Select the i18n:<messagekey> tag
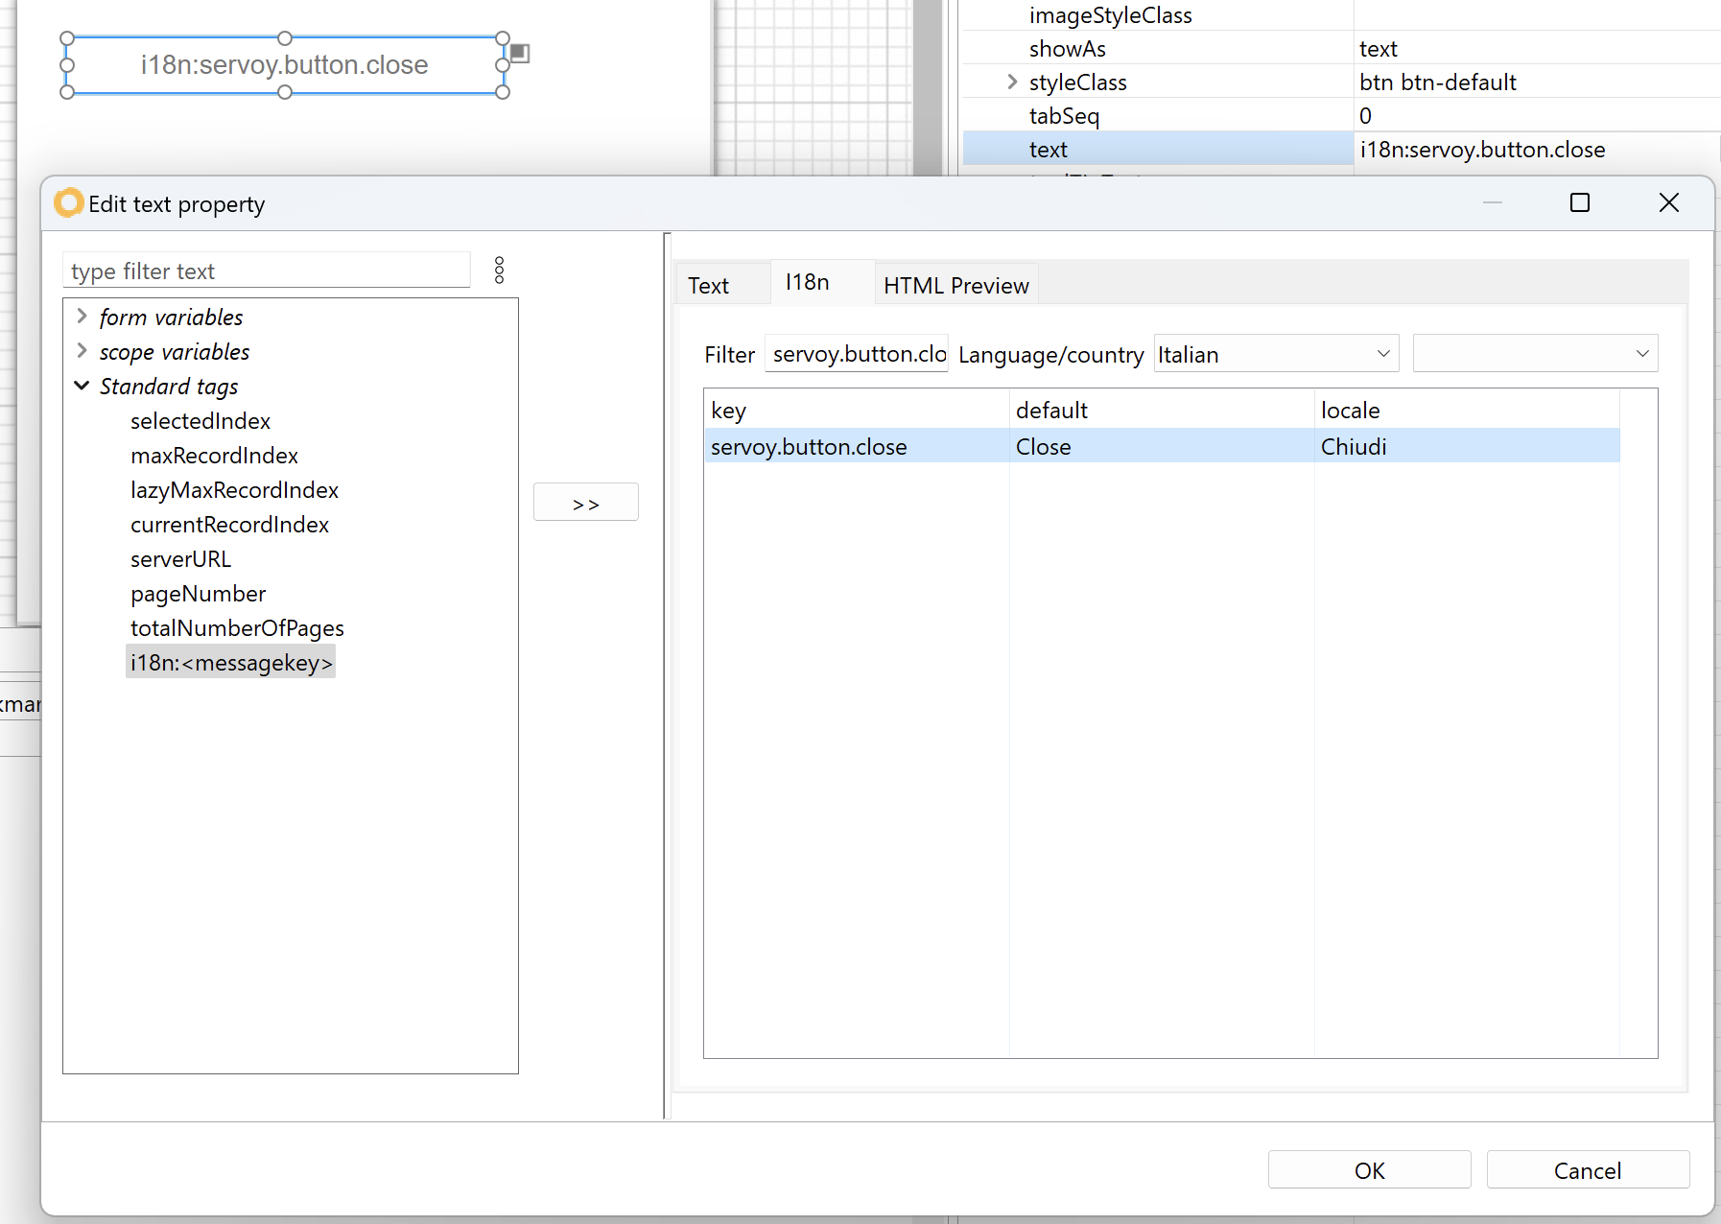This screenshot has width=1721, height=1224. (x=231, y=662)
